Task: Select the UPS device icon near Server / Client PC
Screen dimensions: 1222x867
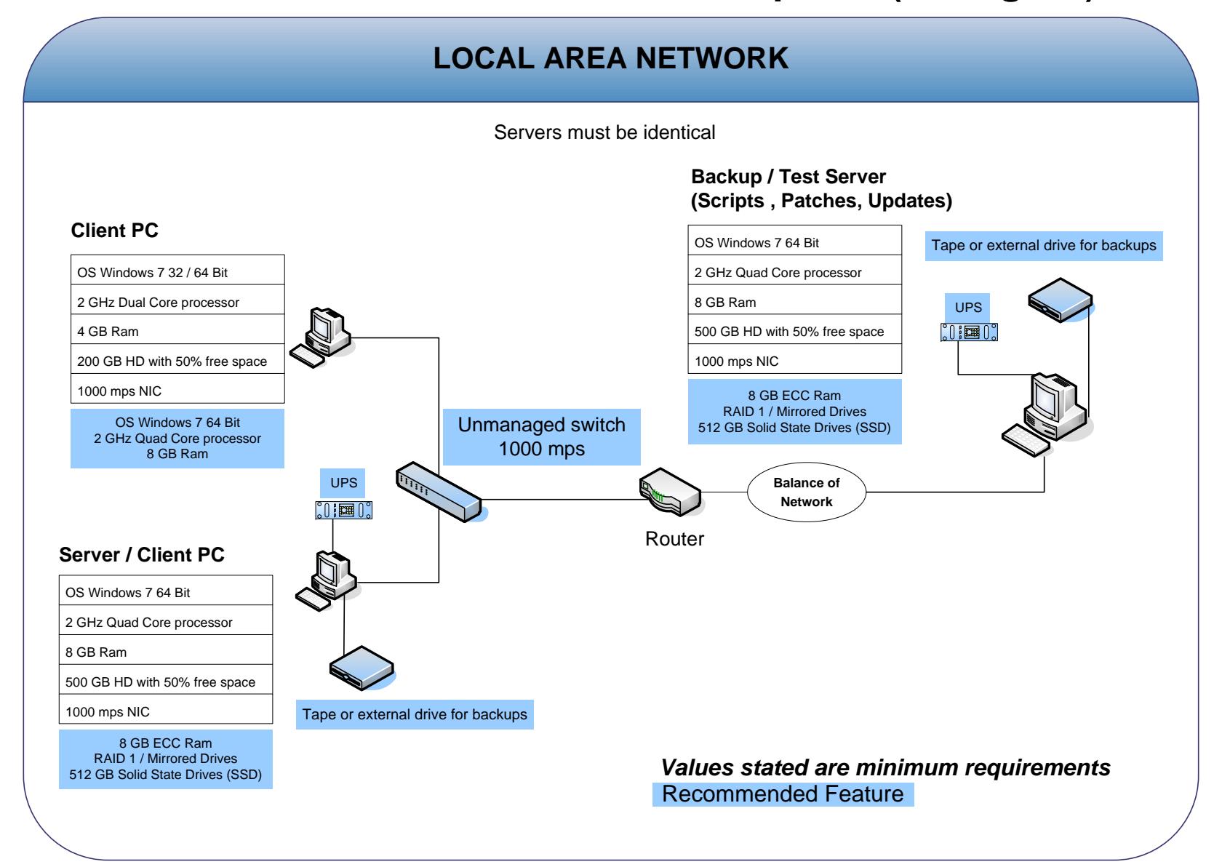Action: click(x=344, y=511)
